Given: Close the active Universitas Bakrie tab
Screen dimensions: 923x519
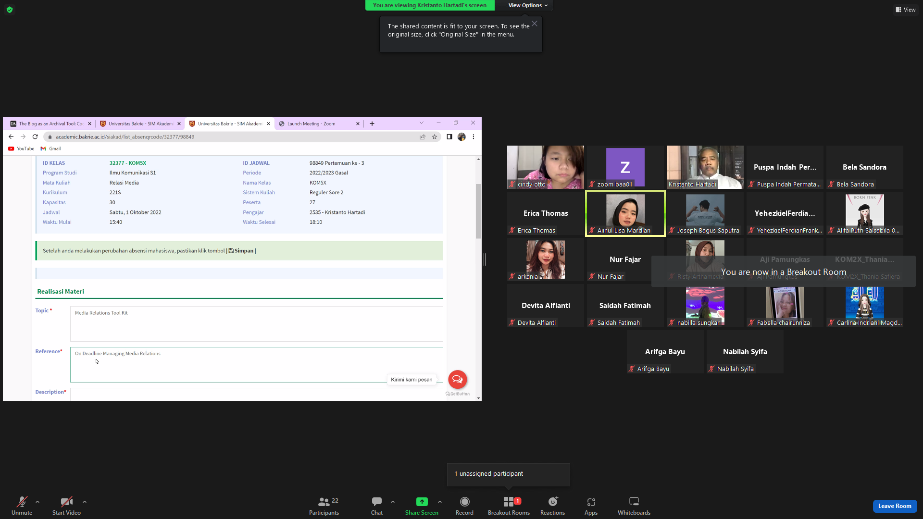Looking at the screenshot, I should coord(268,124).
